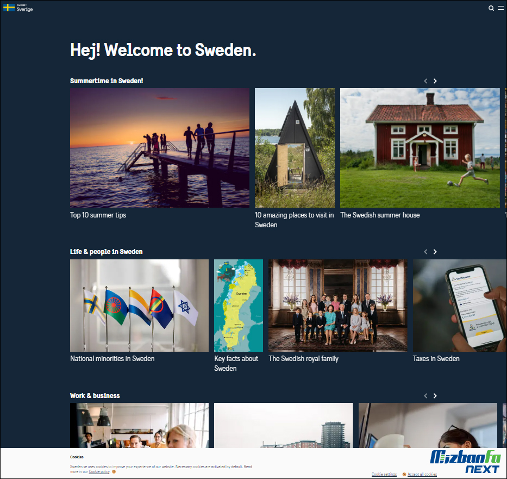Open the Top 10 summer tips pier photo

click(160, 148)
